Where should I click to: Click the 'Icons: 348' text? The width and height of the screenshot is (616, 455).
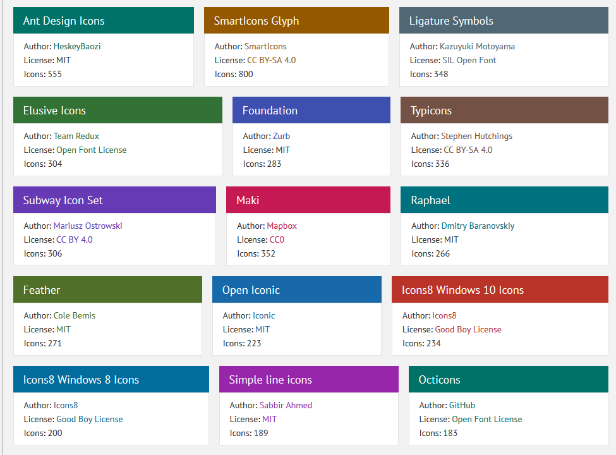(x=429, y=74)
